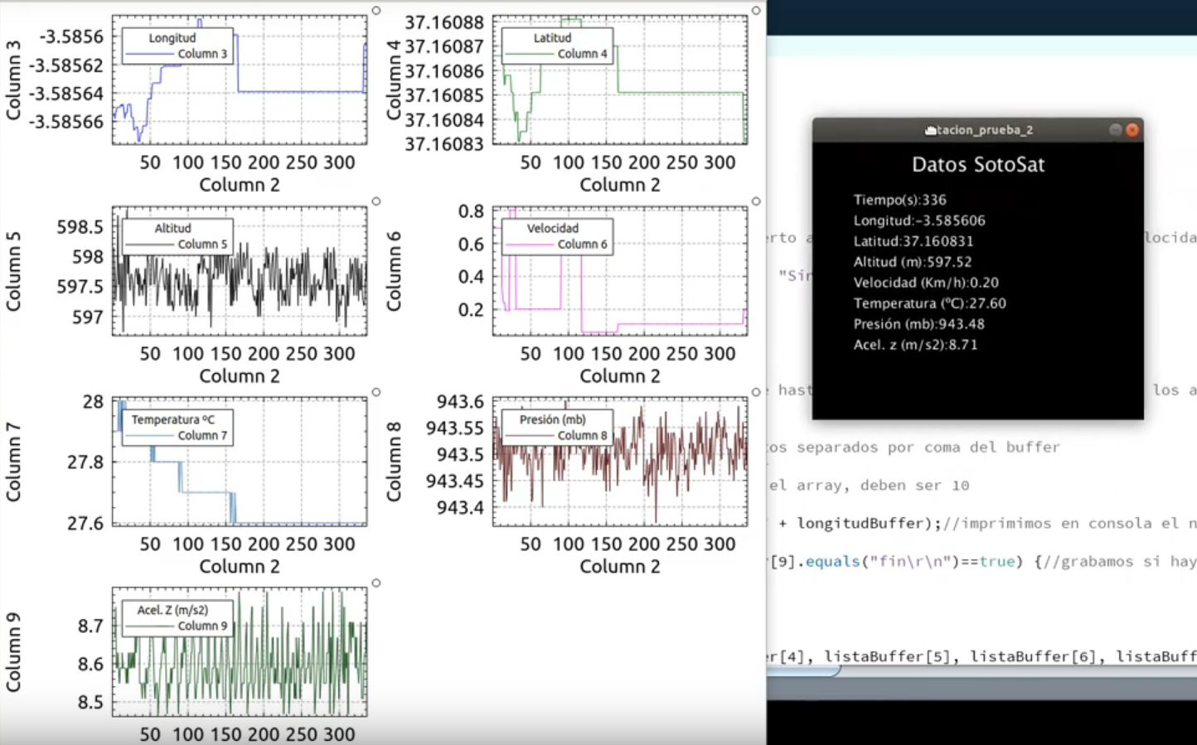This screenshot has width=1197, height=745.
Task: Click the 'Column 8' y-axis label
Action: (394, 462)
